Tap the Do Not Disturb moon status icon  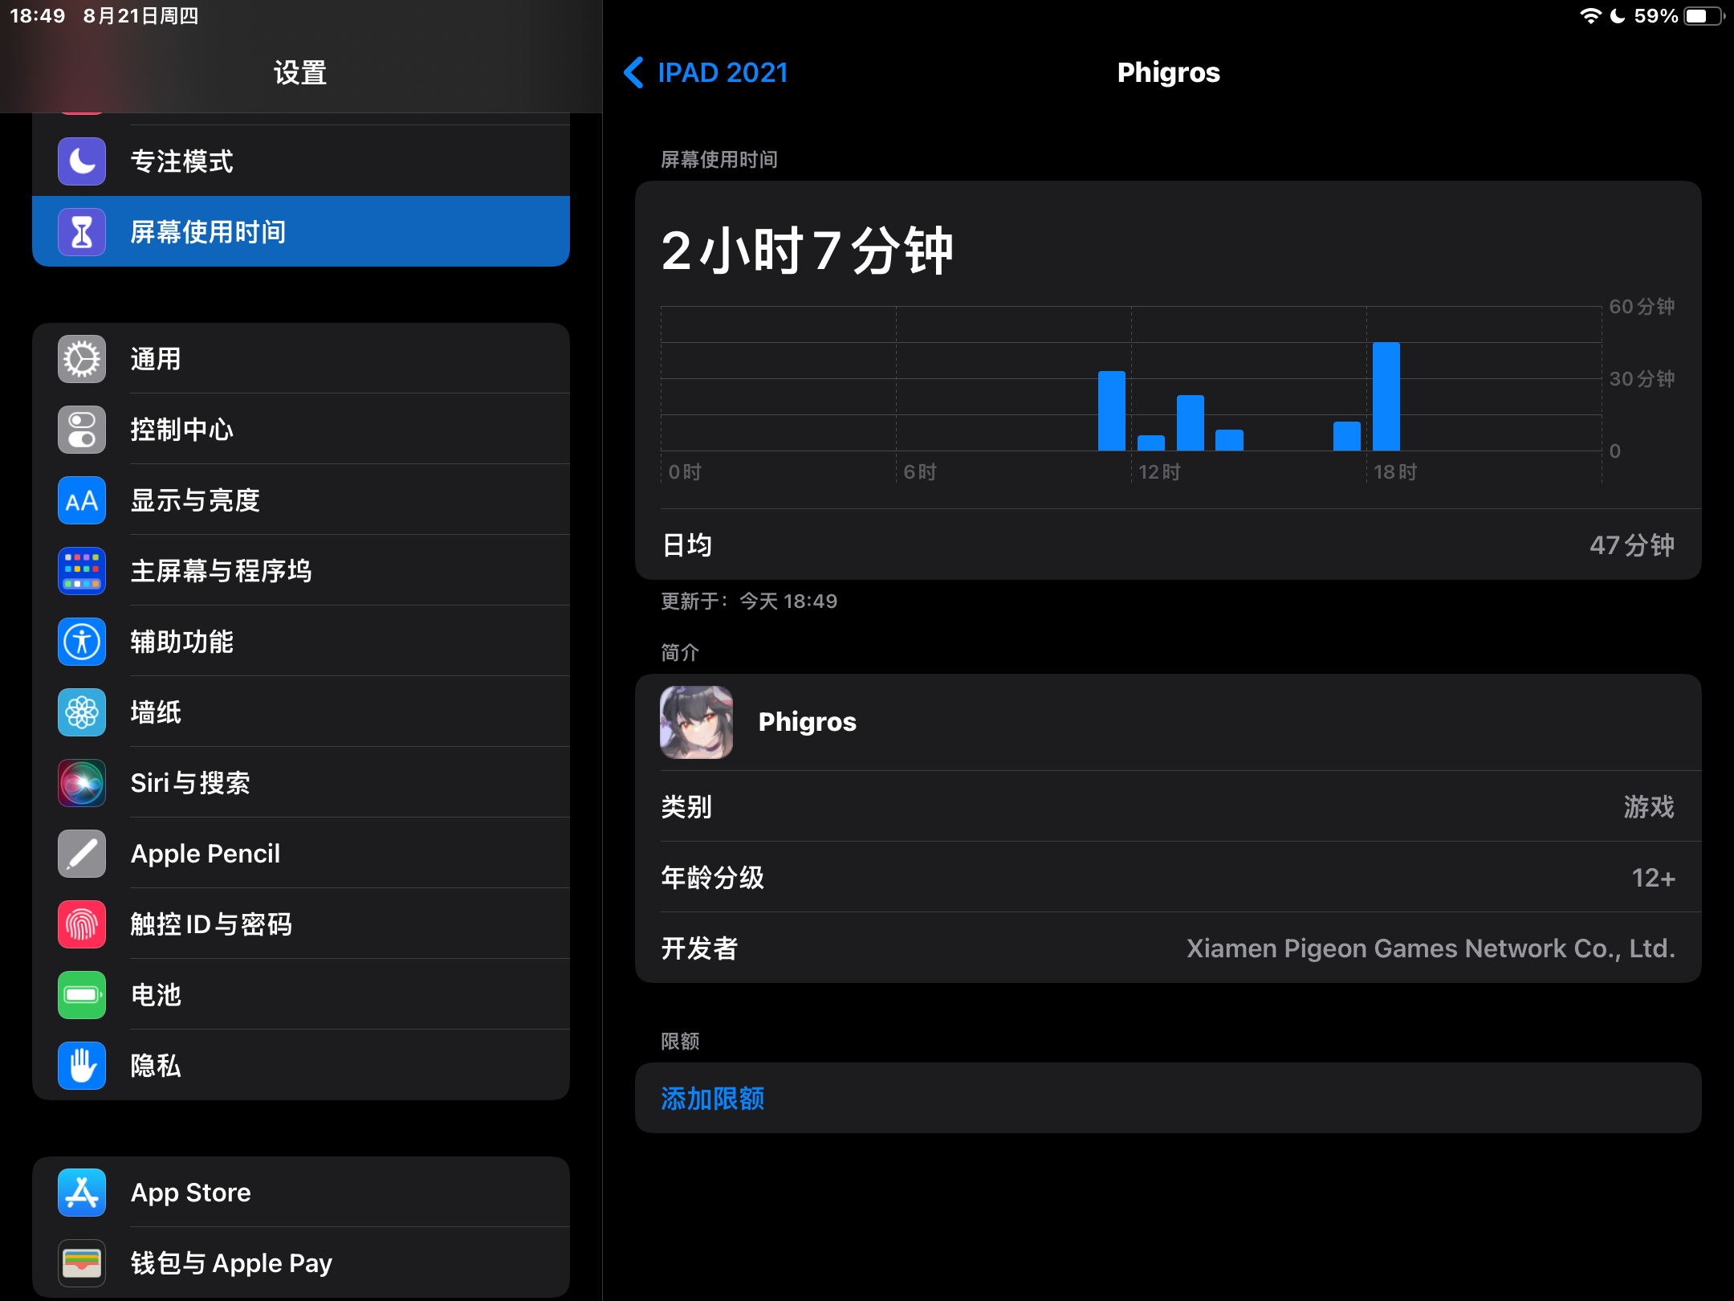[1618, 16]
